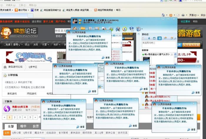Open the 《反恐精英OL》导弹基地 link
Viewport: 206px width, 139px height.
25,87
